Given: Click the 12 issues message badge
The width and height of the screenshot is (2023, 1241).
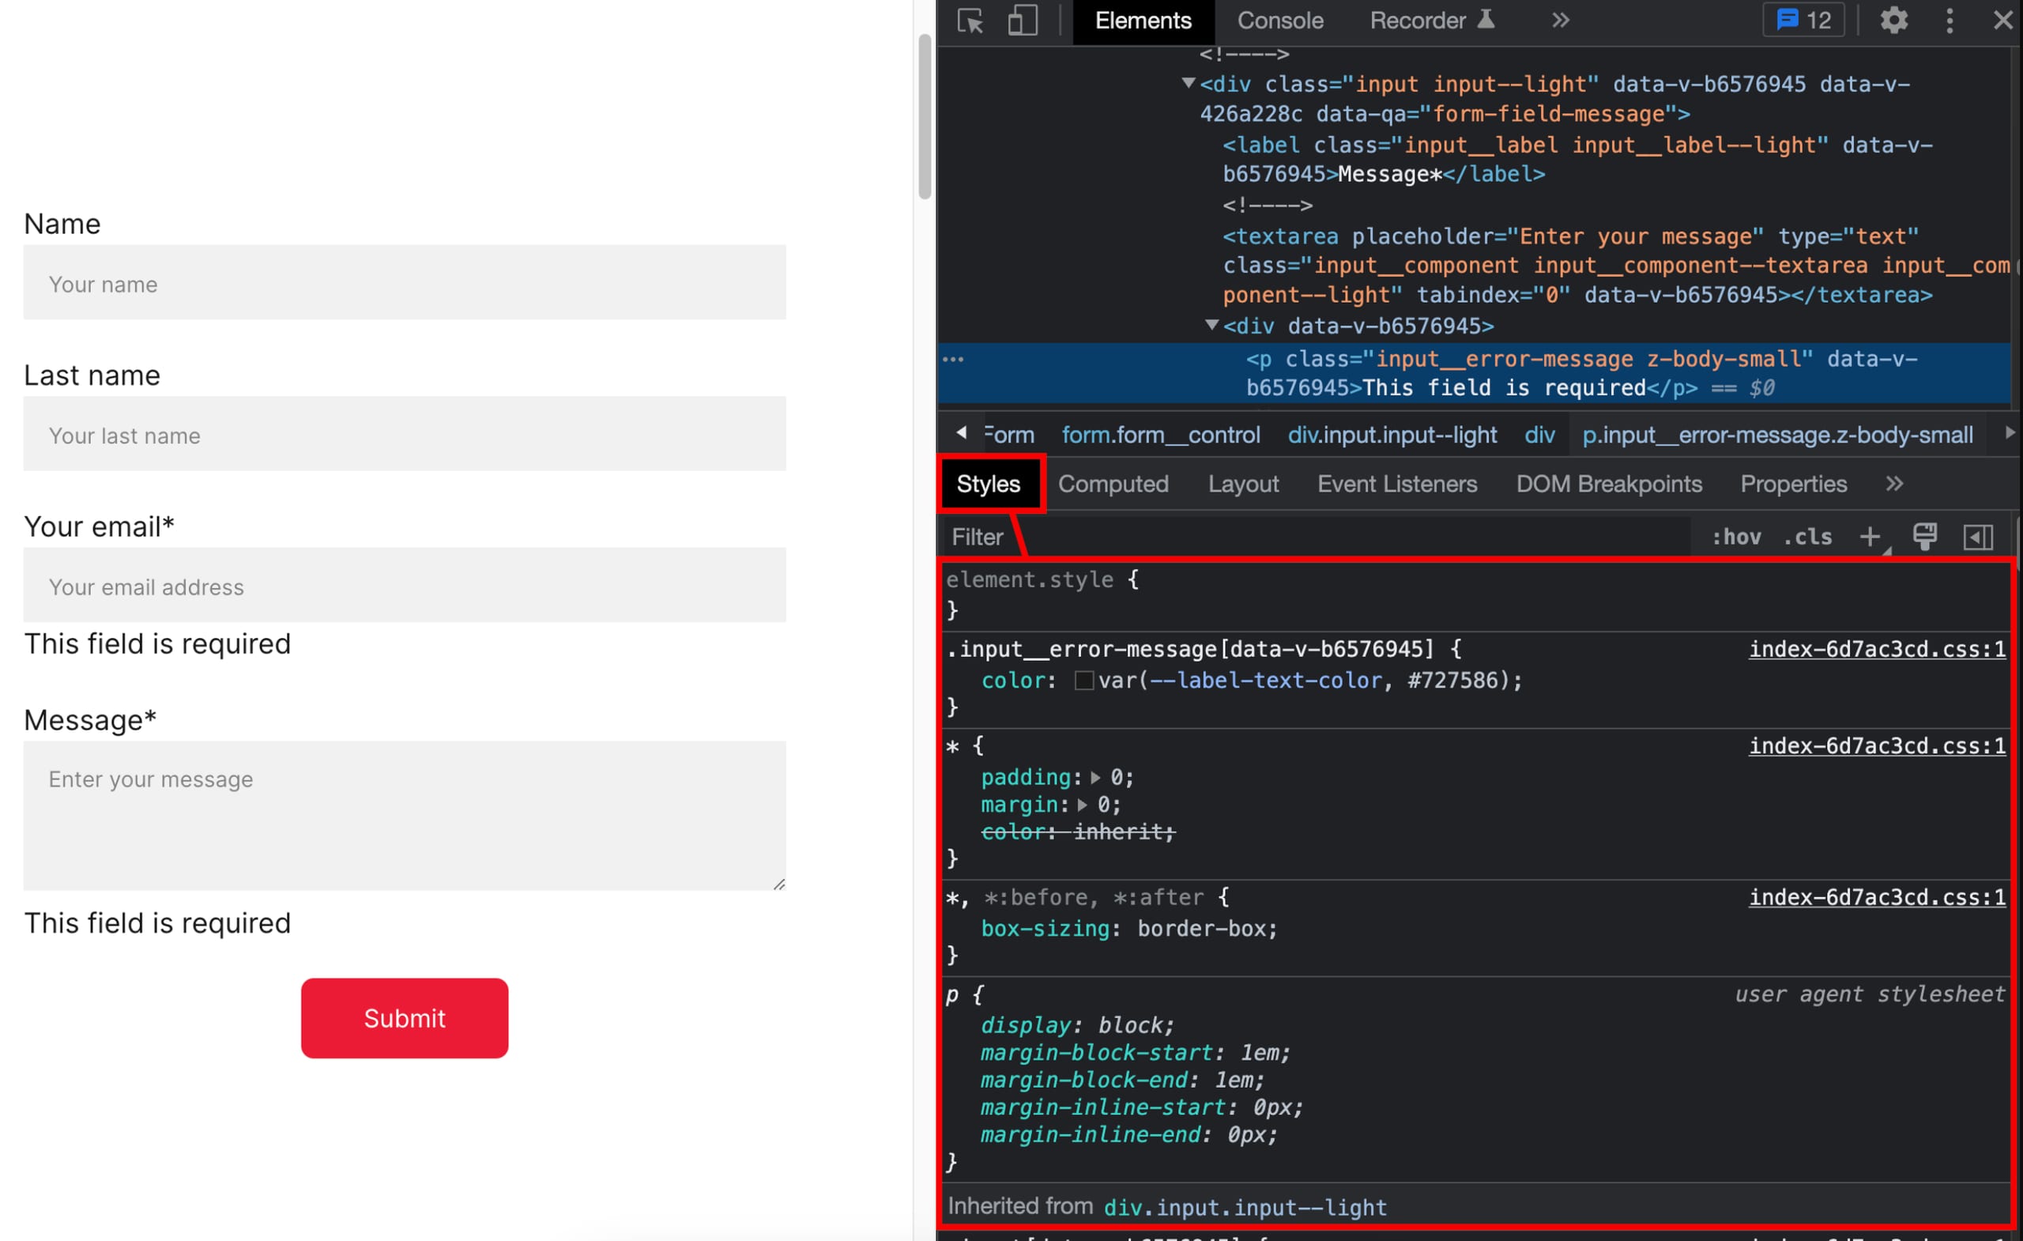Looking at the screenshot, I should click(x=1803, y=21).
